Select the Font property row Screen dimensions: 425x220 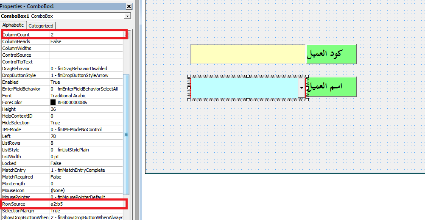[25, 96]
